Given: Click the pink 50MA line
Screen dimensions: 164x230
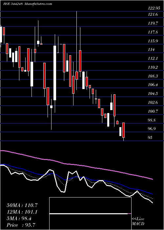Looking at the screenshot, I should coord(76,165).
